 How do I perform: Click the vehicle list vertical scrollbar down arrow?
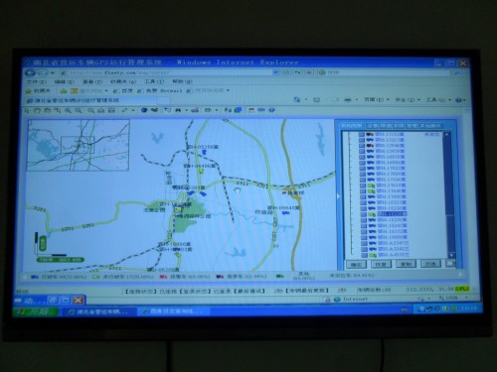point(451,255)
